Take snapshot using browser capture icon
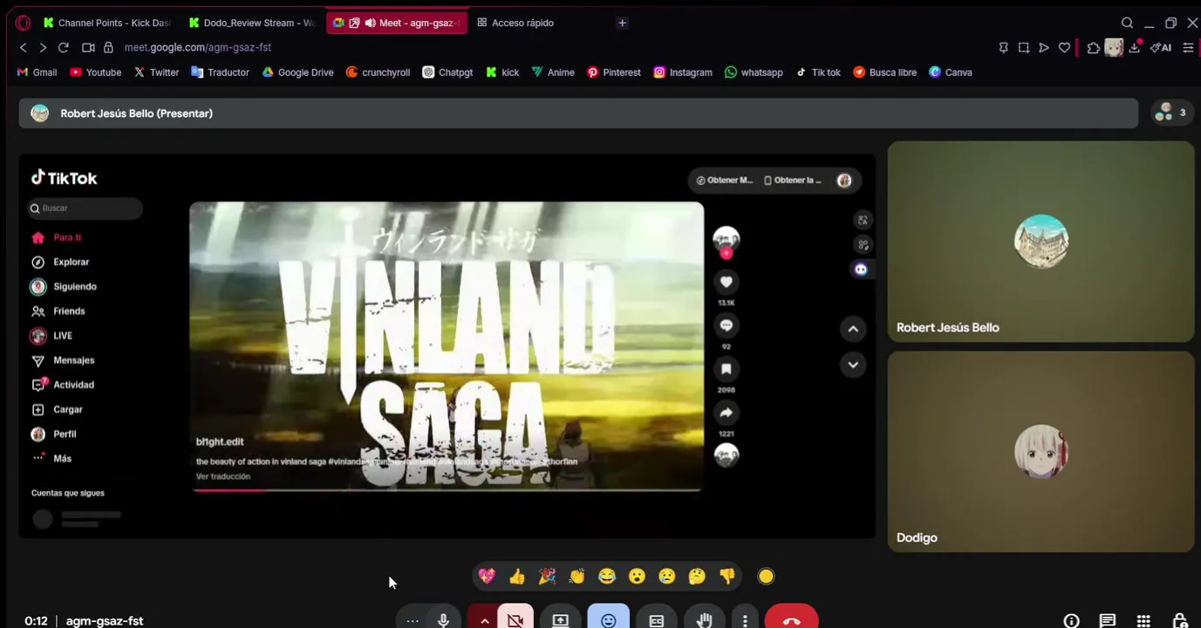This screenshot has width=1201, height=628. tap(1024, 48)
